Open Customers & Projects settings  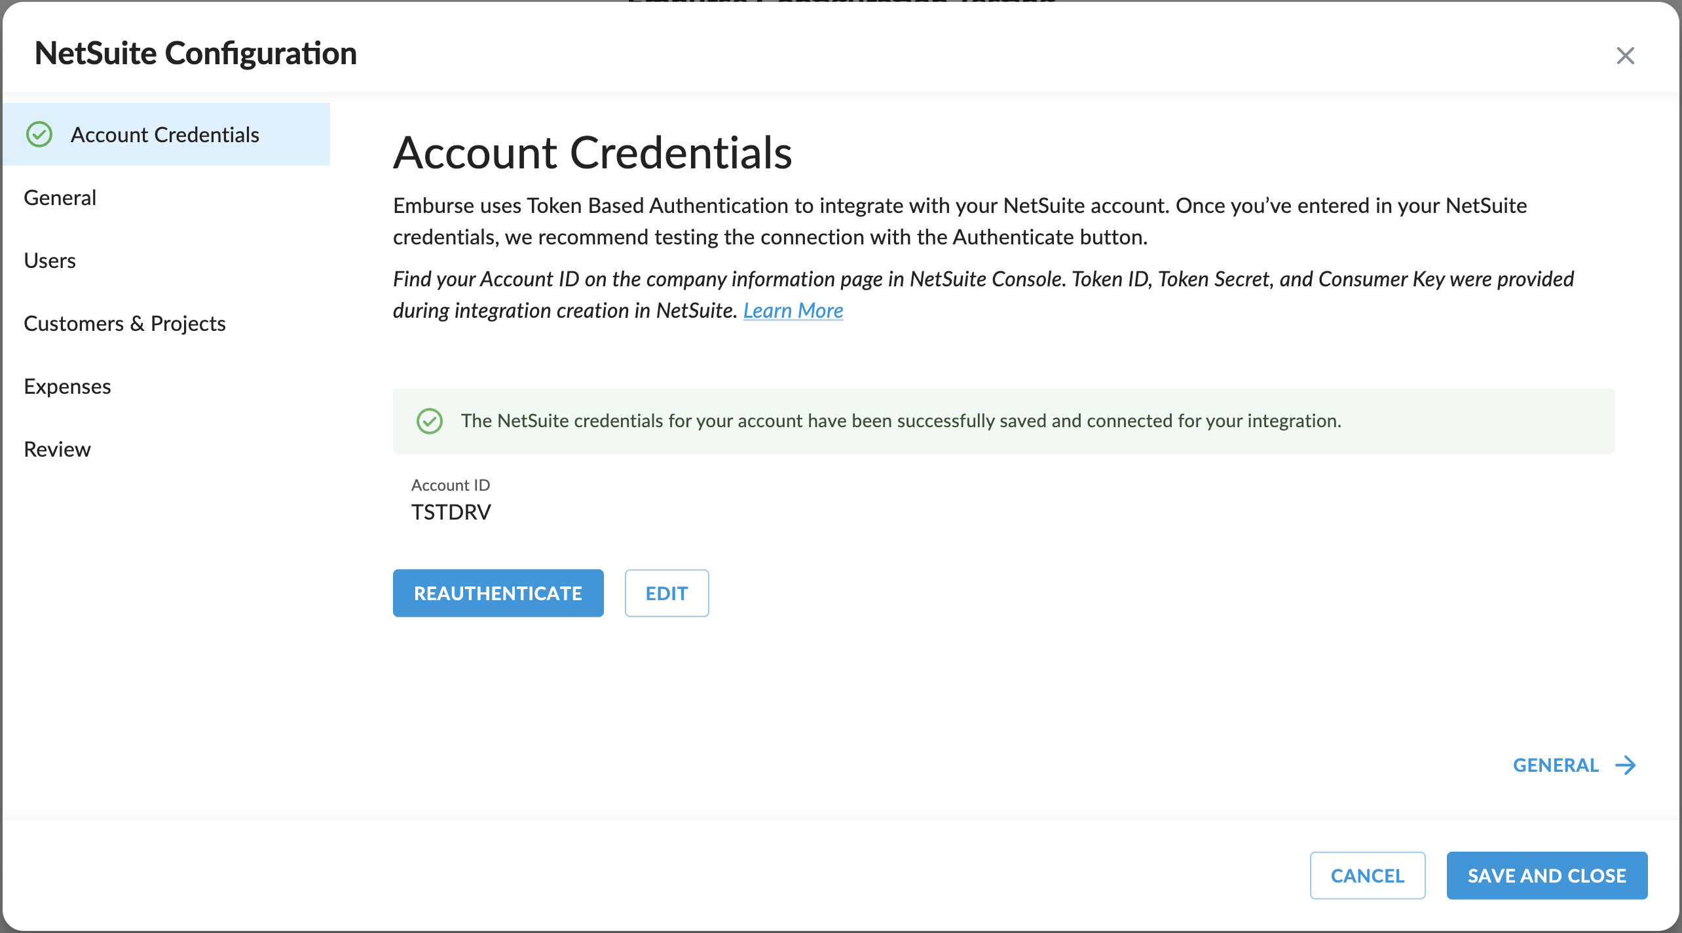[124, 323]
